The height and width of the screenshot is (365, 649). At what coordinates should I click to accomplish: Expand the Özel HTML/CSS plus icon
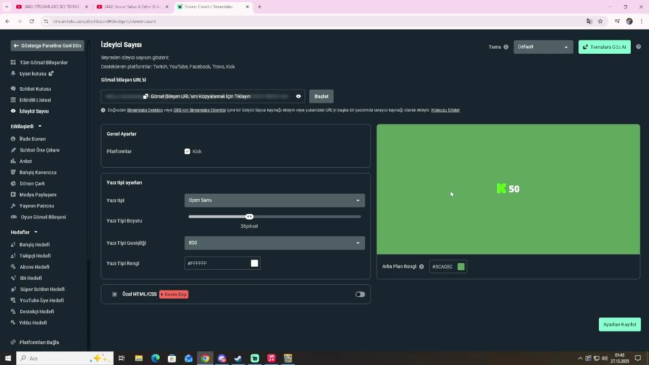[115, 295]
